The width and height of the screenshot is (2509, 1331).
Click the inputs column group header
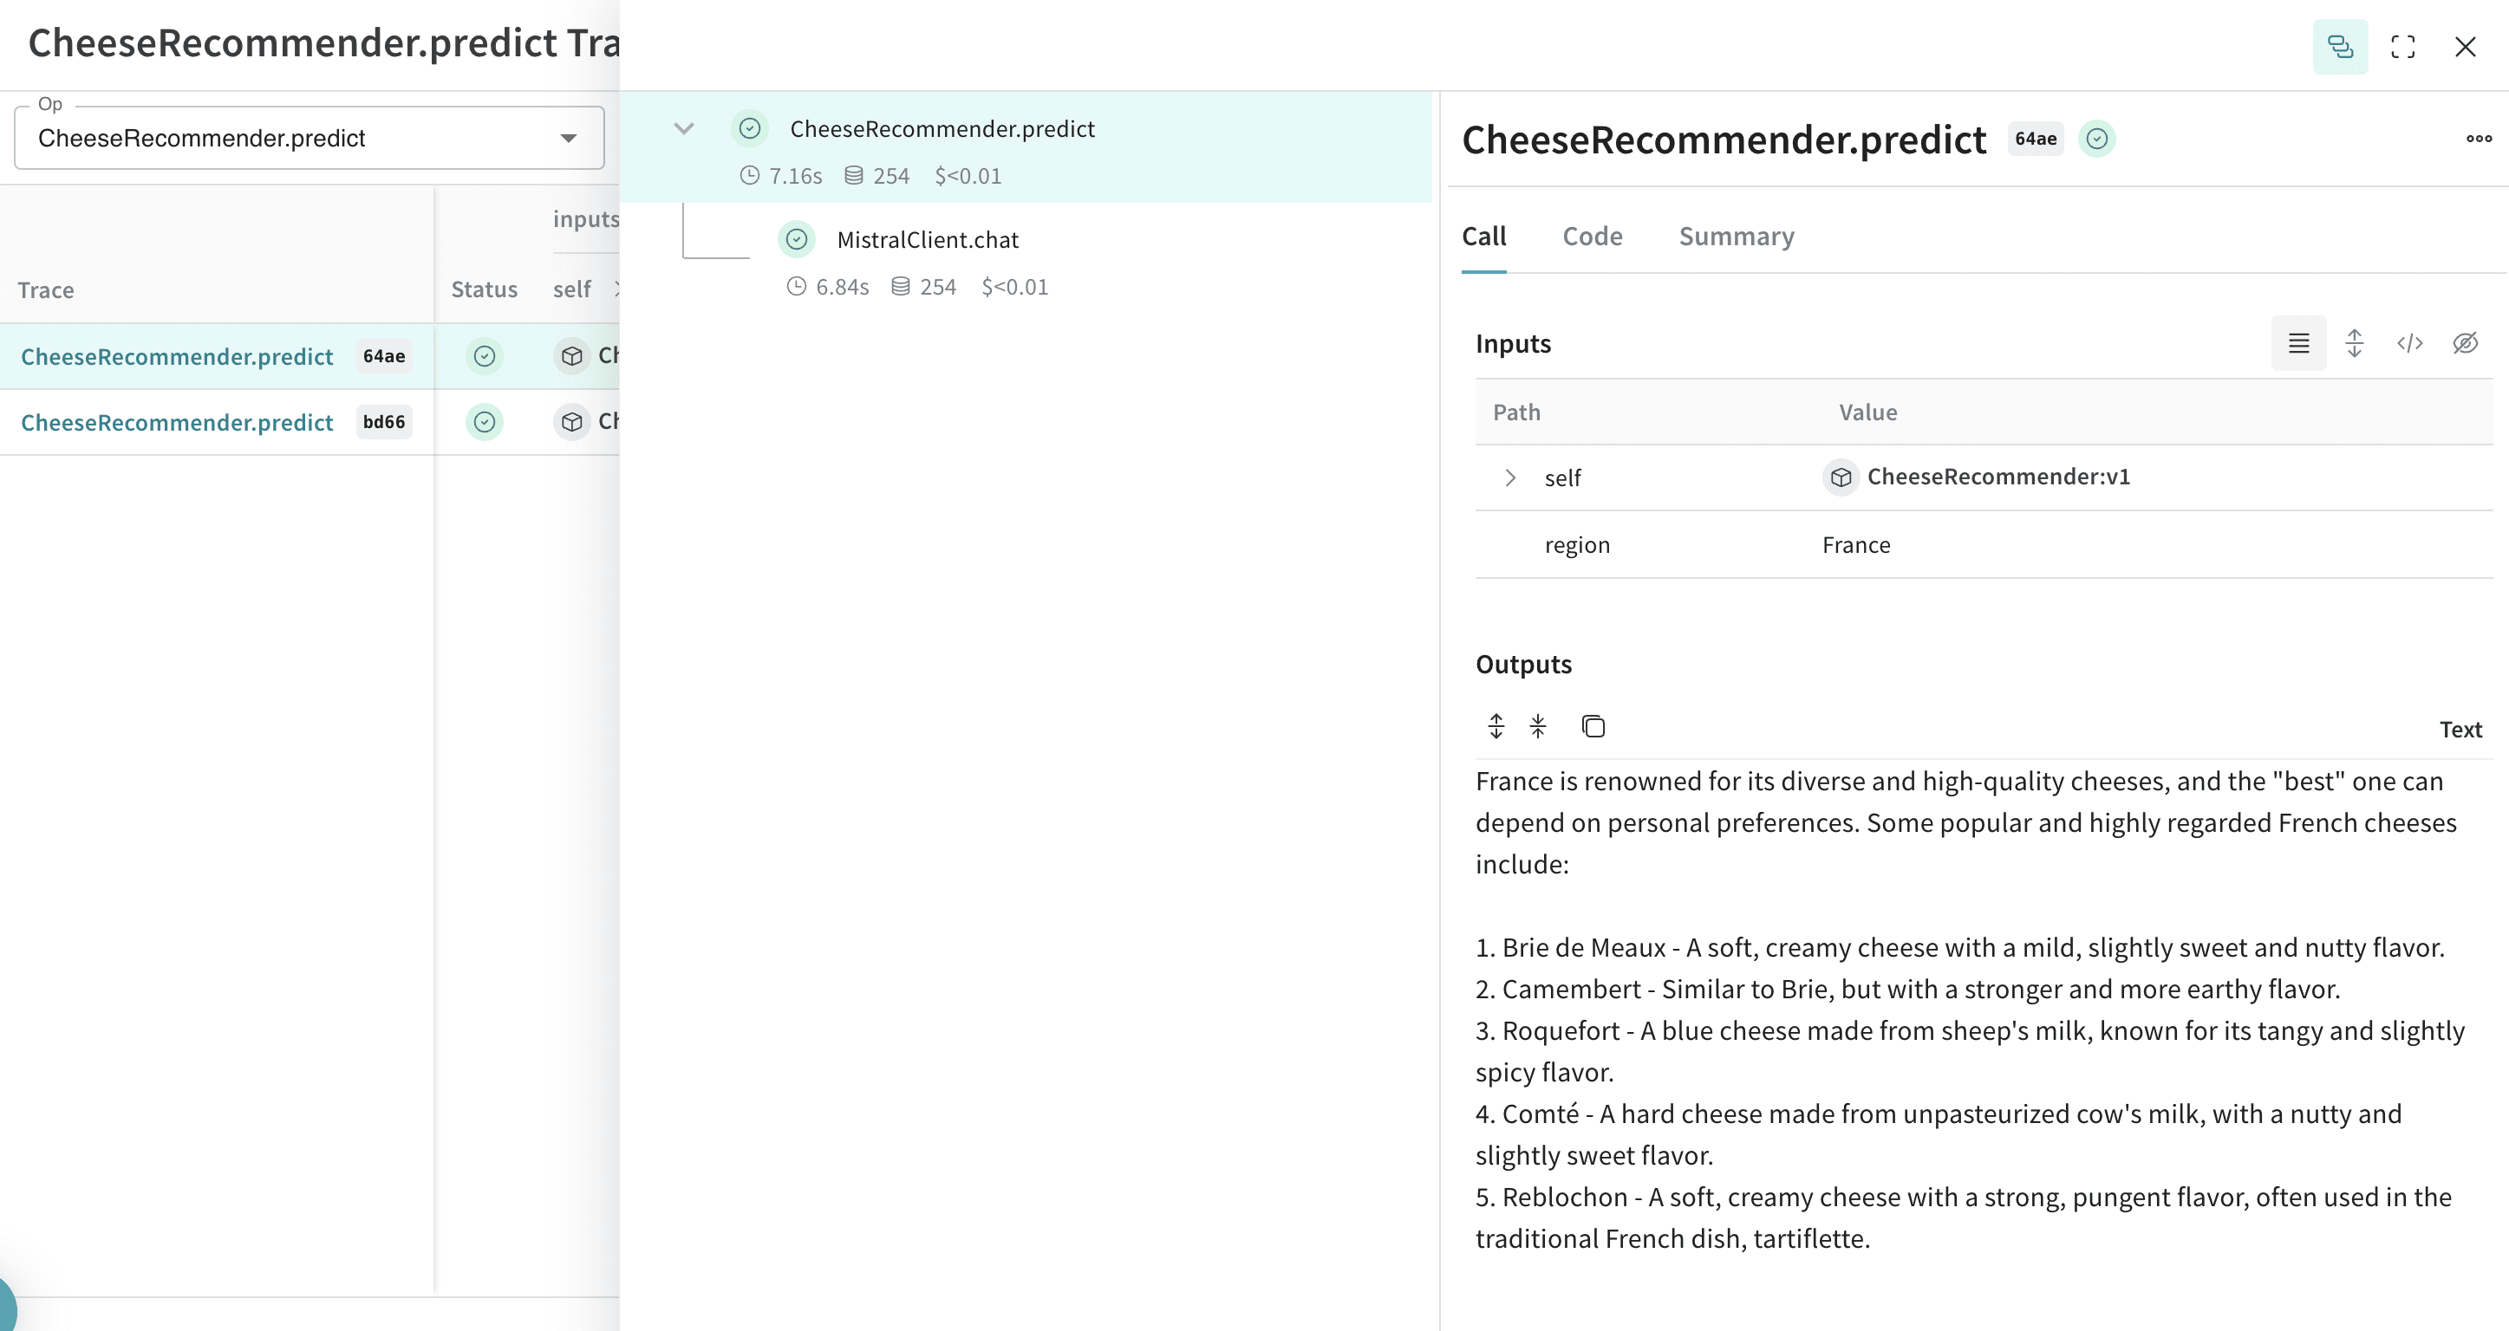click(585, 220)
